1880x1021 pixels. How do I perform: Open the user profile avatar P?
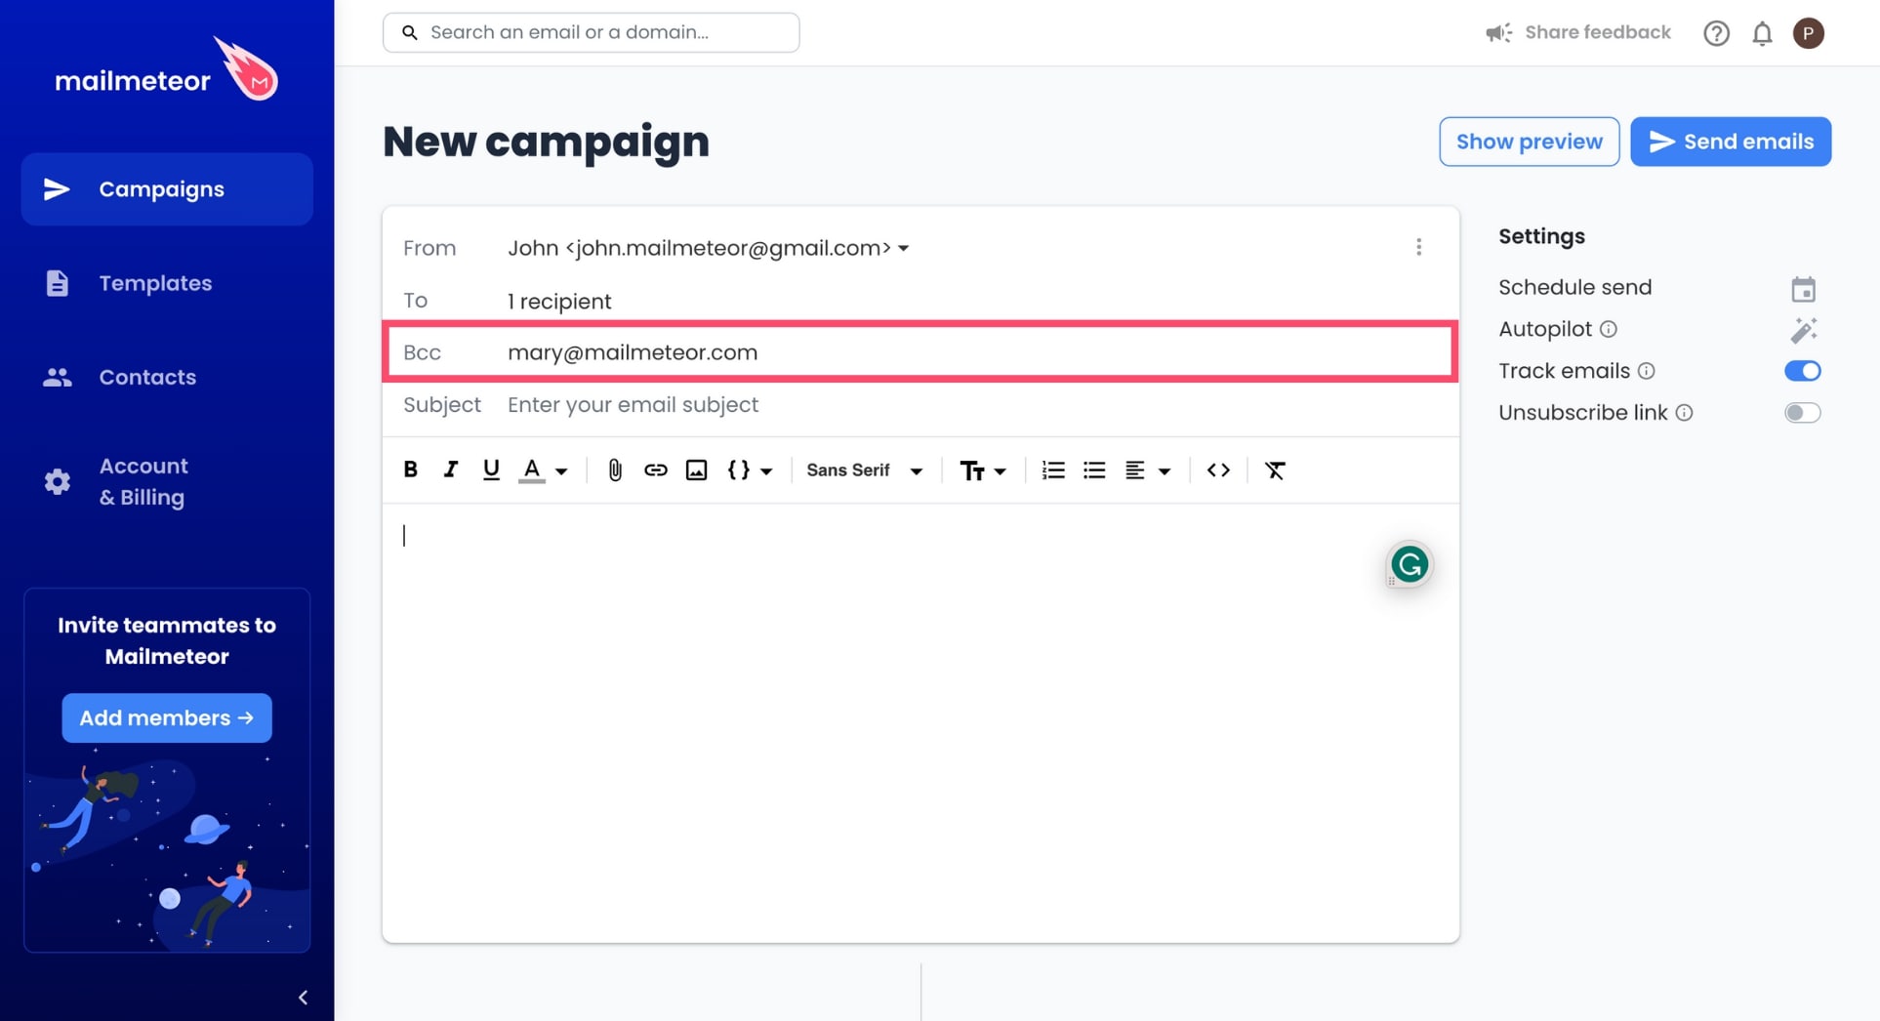(x=1808, y=33)
